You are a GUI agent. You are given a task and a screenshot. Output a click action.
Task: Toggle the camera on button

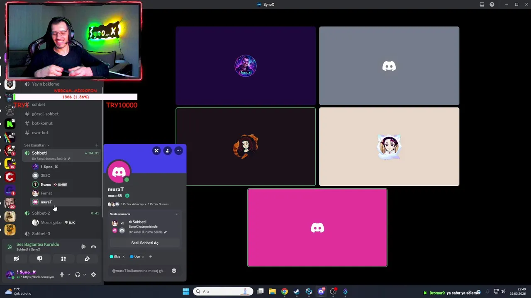pos(16,259)
